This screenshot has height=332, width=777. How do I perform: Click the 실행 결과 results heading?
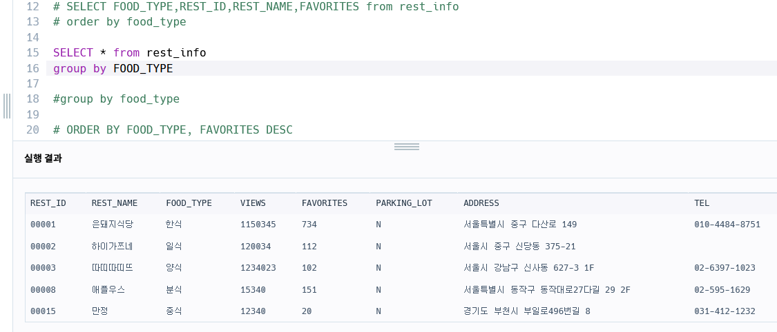click(43, 158)
